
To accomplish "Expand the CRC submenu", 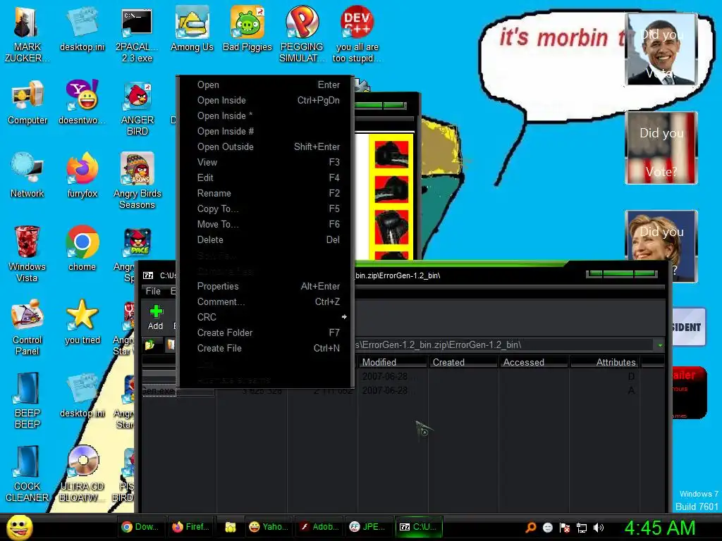I will point(269,317).
